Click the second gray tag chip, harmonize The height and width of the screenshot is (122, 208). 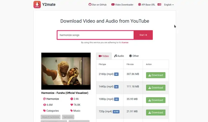(68, 117)
